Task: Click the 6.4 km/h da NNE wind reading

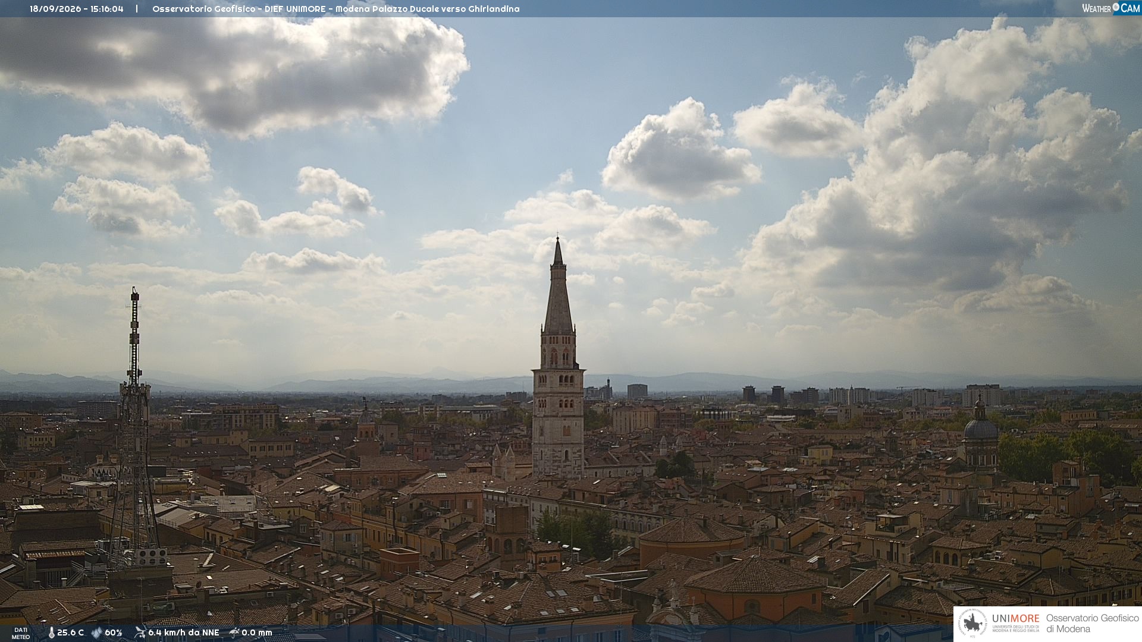Action: pyautogui.click(x=183, y=632)
